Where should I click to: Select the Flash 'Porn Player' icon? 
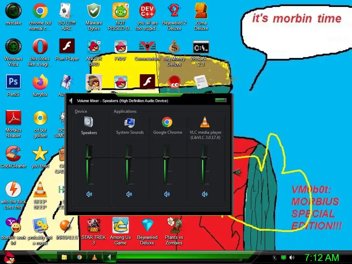coord(67,49)
